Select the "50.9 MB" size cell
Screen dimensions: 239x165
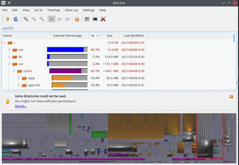(112, 85)
